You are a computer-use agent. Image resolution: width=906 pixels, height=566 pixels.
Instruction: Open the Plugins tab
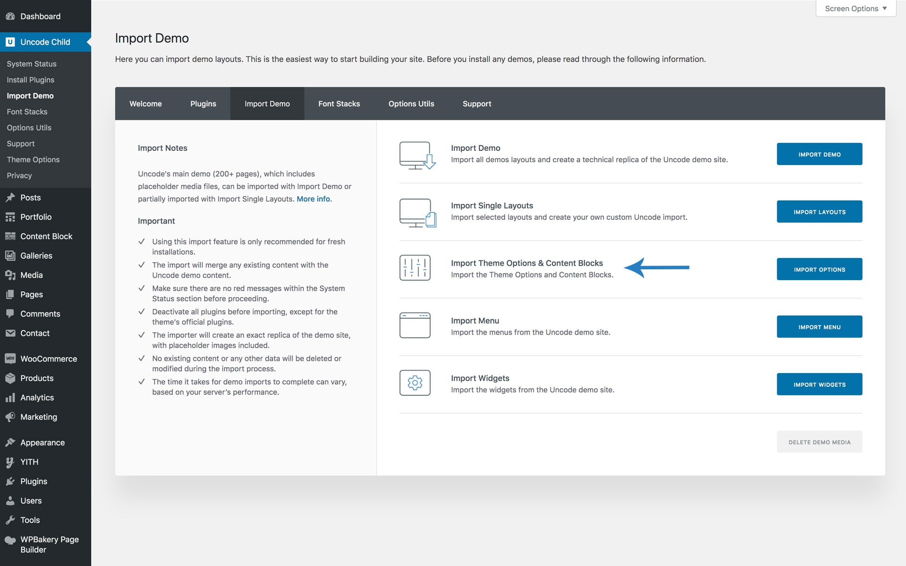pyautogui.click(x=203, y=104)
